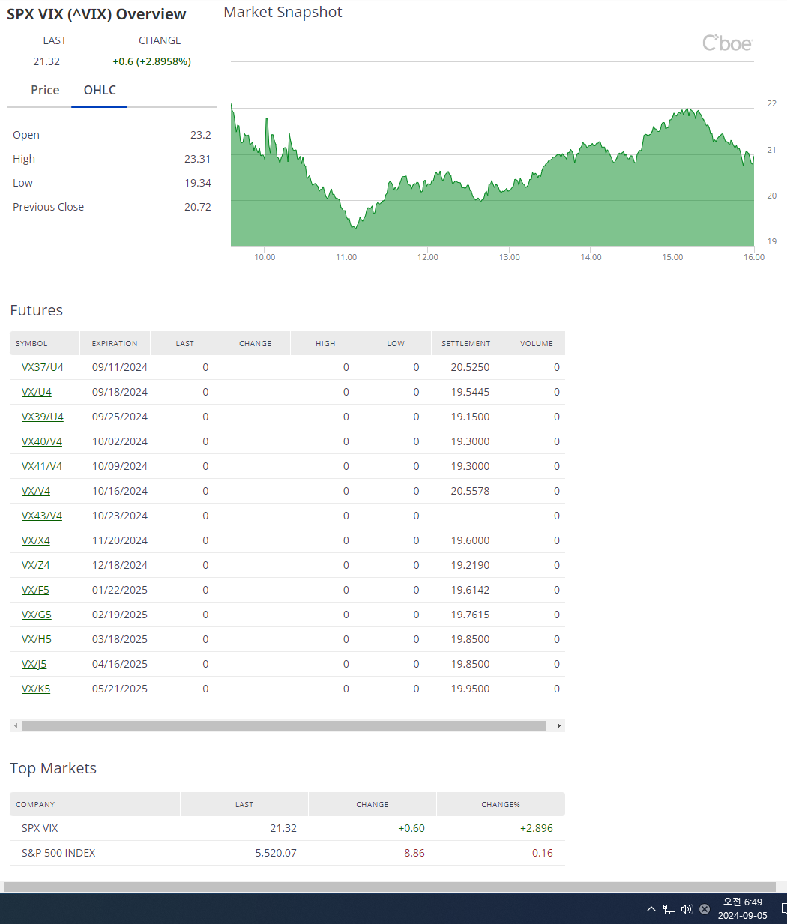The width and height of the screenshot is (787, 924).
Task: Click the -8.86 change value
Action: (x=412, y=853)
